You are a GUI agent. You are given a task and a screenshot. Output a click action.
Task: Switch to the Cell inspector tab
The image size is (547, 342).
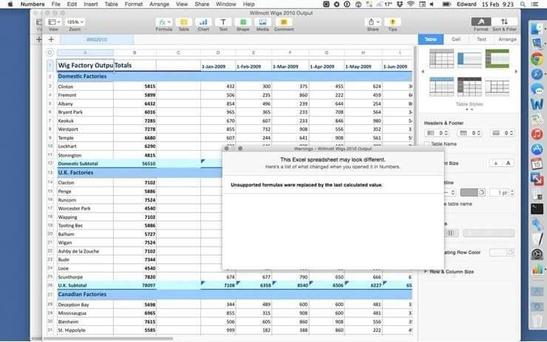[455, 39]
